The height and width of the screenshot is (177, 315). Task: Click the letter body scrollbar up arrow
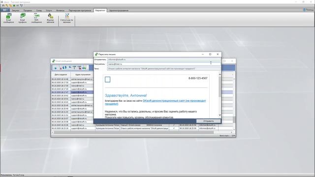pos(220,75)
